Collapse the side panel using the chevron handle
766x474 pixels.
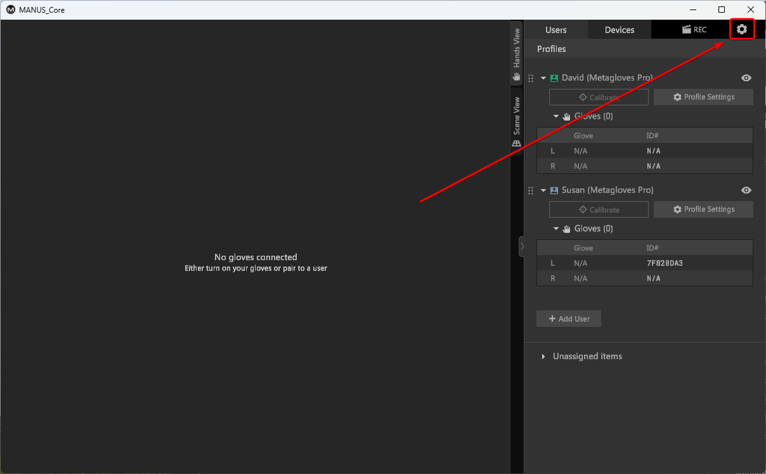(521, 246)
